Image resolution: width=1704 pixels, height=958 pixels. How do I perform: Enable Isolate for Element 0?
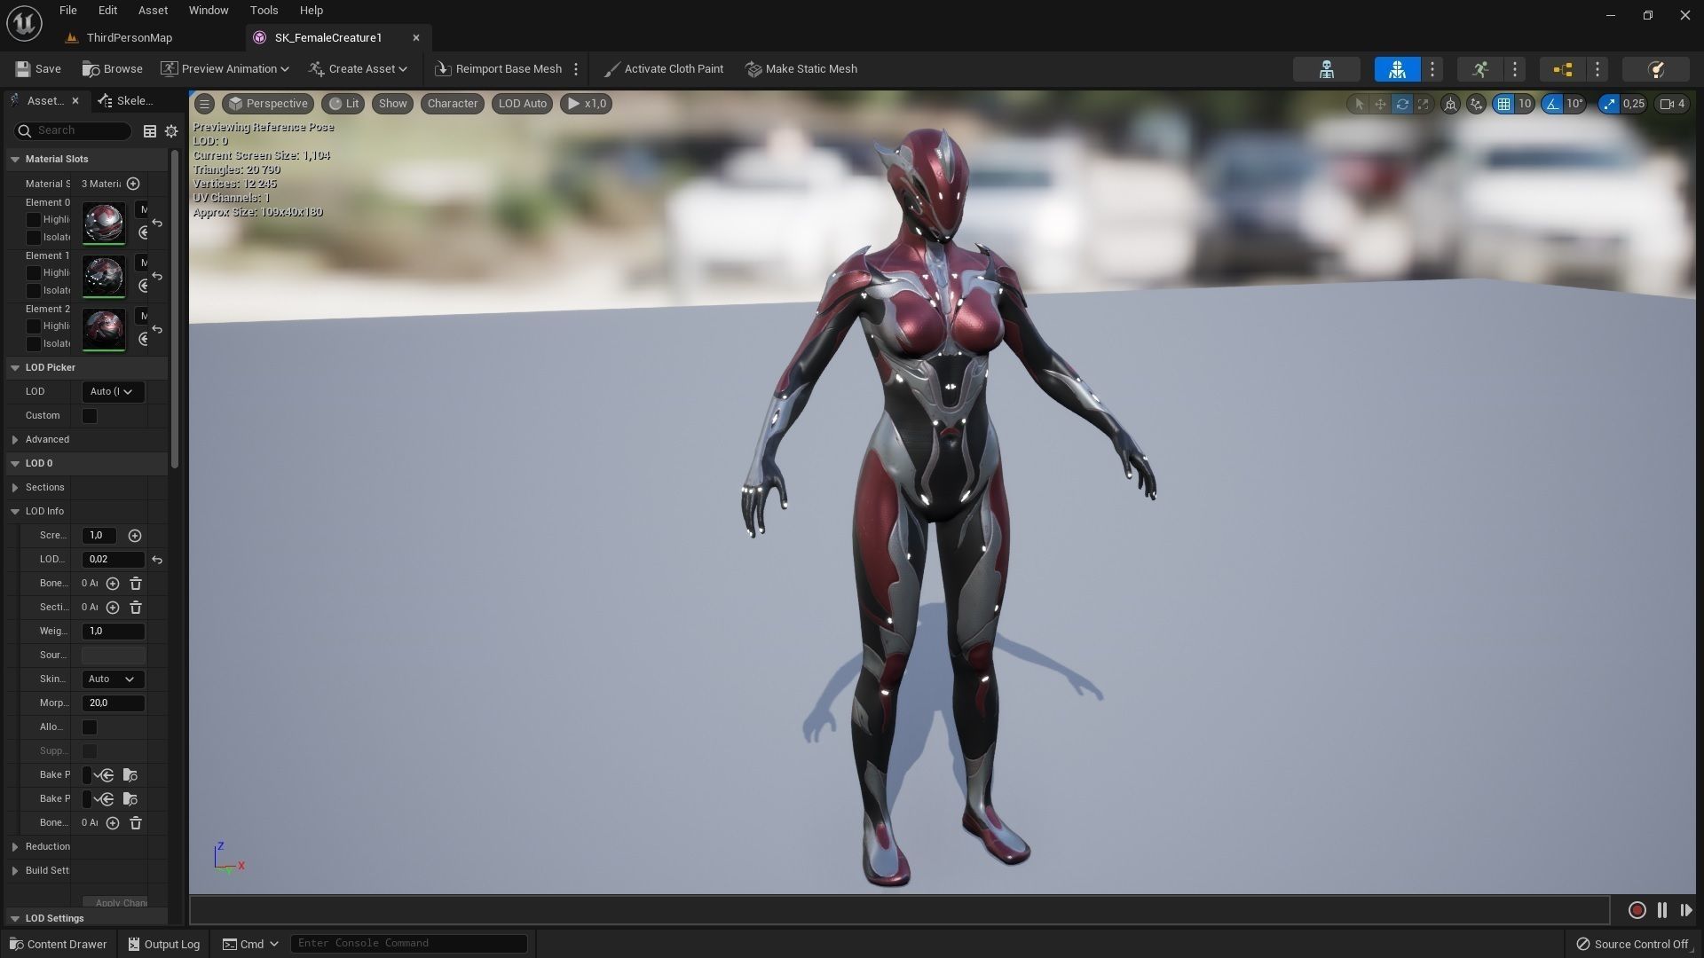pyautogui.click(x=34, y=238)
